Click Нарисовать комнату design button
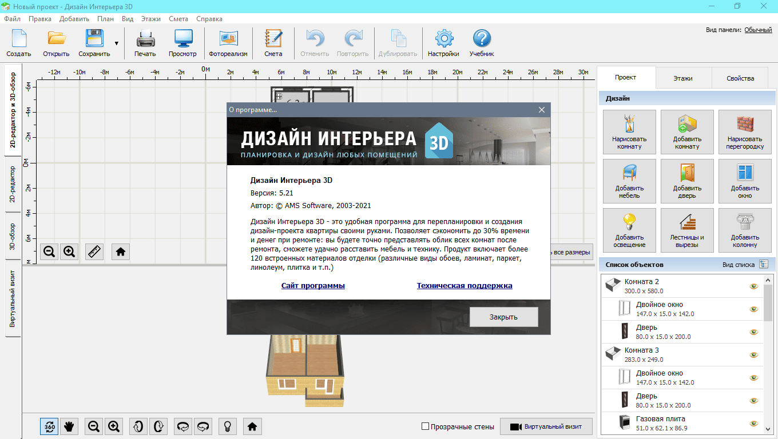Image resolution: width=778 pixels, height=439 pixels. 629,132
